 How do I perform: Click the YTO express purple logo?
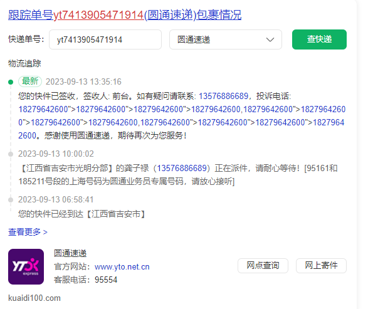coord(26,266)
